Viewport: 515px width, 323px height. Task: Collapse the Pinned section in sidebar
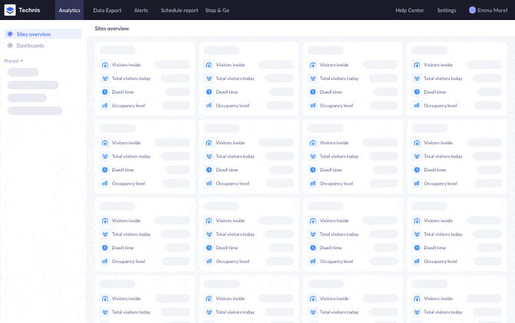(14, 60)
